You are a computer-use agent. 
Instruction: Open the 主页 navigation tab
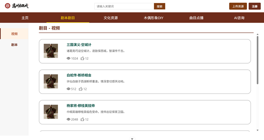pyautogui.click(x=25, y=18)
